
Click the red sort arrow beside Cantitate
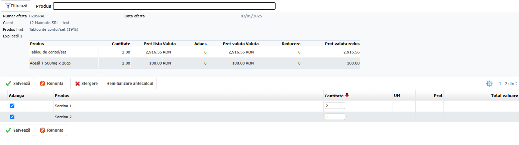(x=347, y=95)
